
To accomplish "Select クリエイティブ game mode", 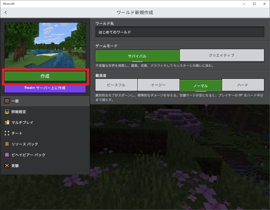I will tap(222, 55).
